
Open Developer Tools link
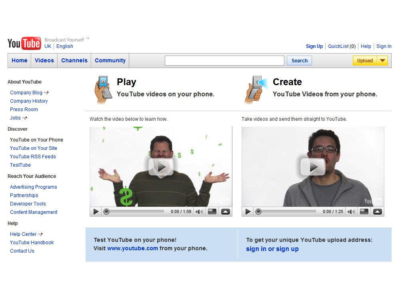point(28,203)
